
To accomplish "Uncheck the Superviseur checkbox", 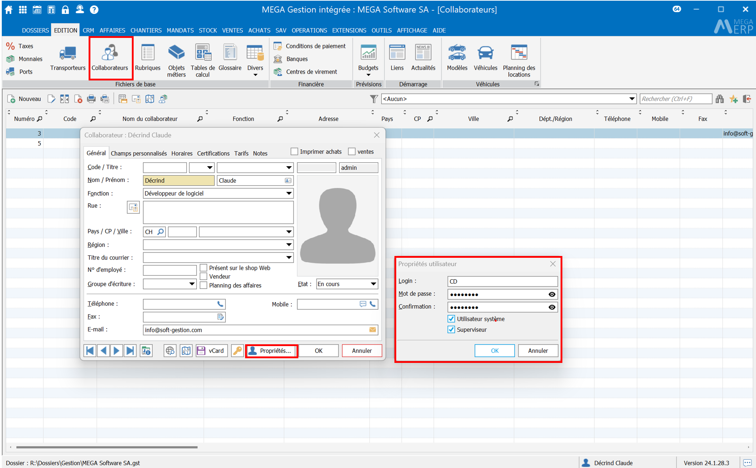I will pyautogui.click(x=451, y=330).
